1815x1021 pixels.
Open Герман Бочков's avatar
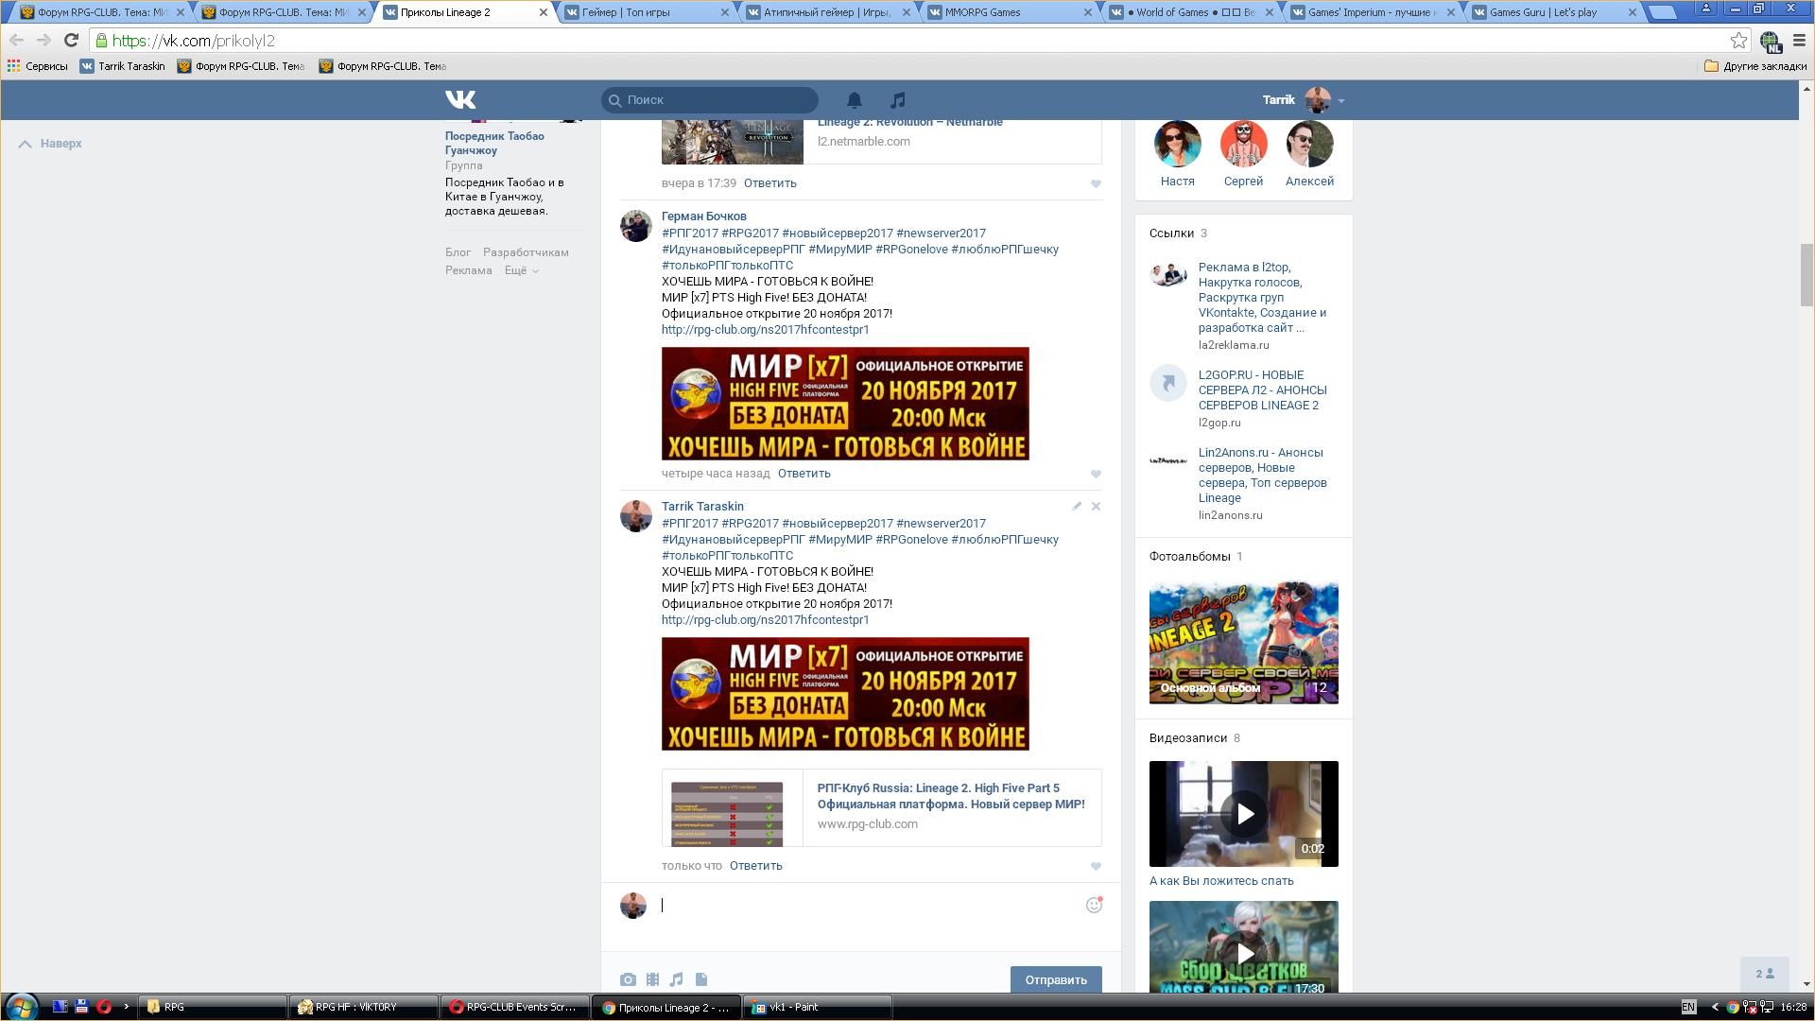[635, 226]
